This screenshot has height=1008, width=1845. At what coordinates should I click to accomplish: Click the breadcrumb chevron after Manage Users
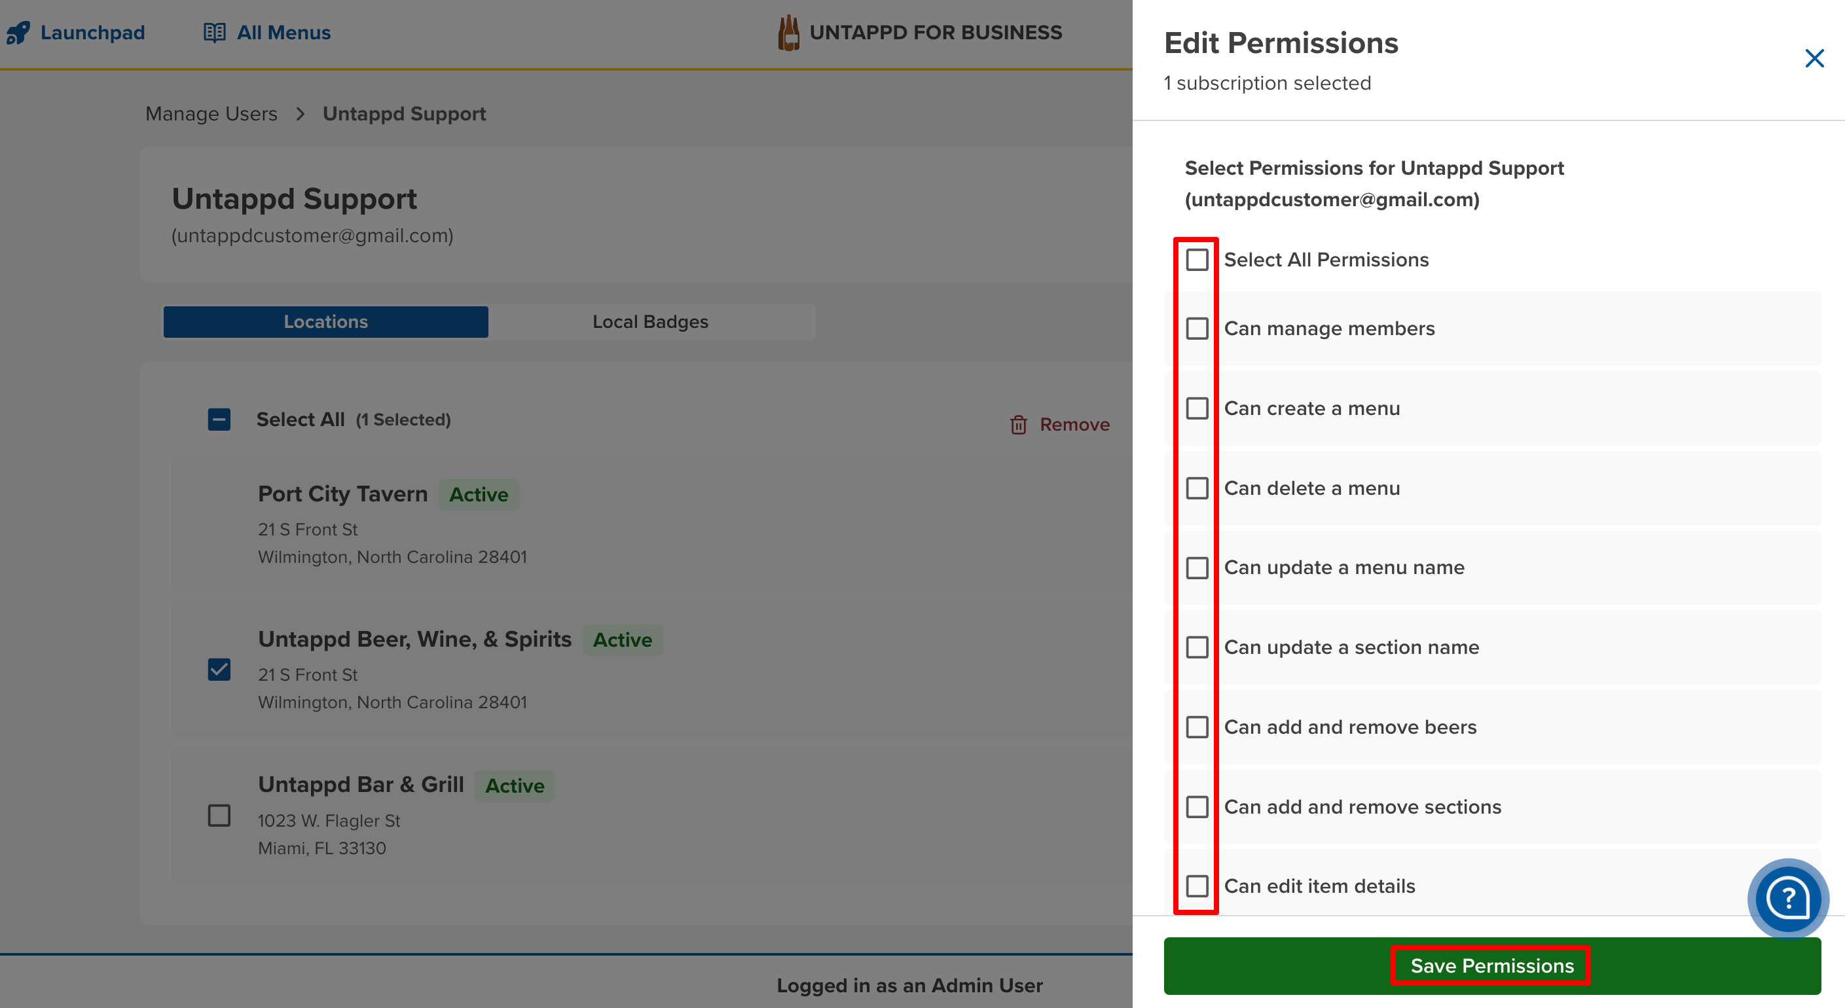click(x=300, y=114)
